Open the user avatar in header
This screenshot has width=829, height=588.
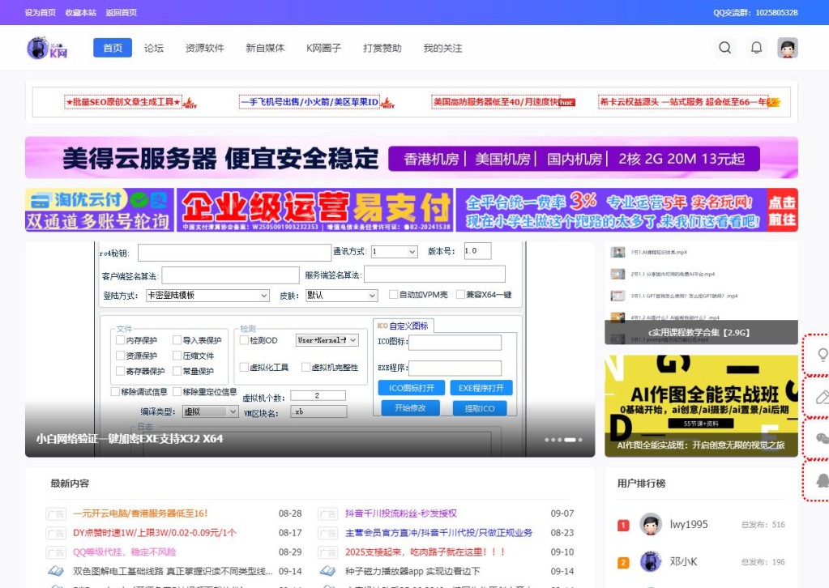(787, 48)
